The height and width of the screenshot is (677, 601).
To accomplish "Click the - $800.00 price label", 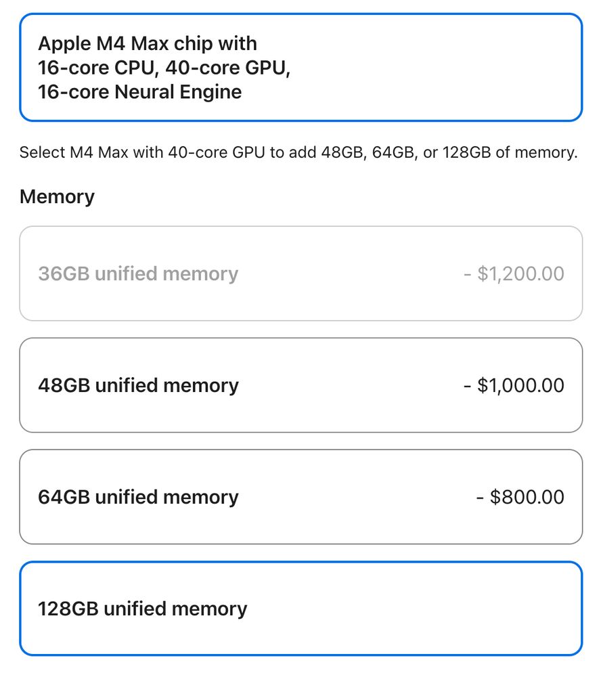I will (x=520, y=497).
